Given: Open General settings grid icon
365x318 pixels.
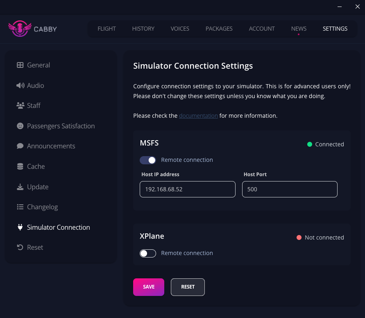Looking at the screenshot, I should pos(20,65).
